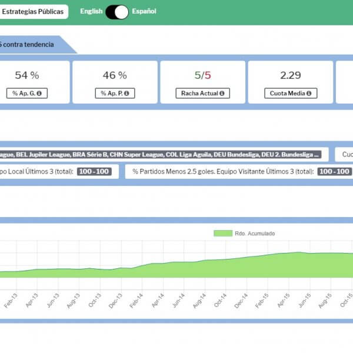Click the Apr-13 axis label
Screen dimensions: 353x353
(32, 301)
